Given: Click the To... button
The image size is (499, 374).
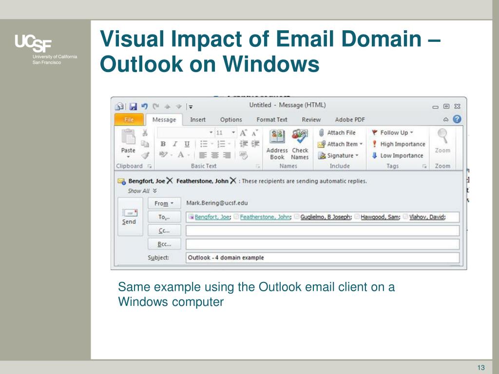Looking at the screenshot, I should tap(164, 217).
